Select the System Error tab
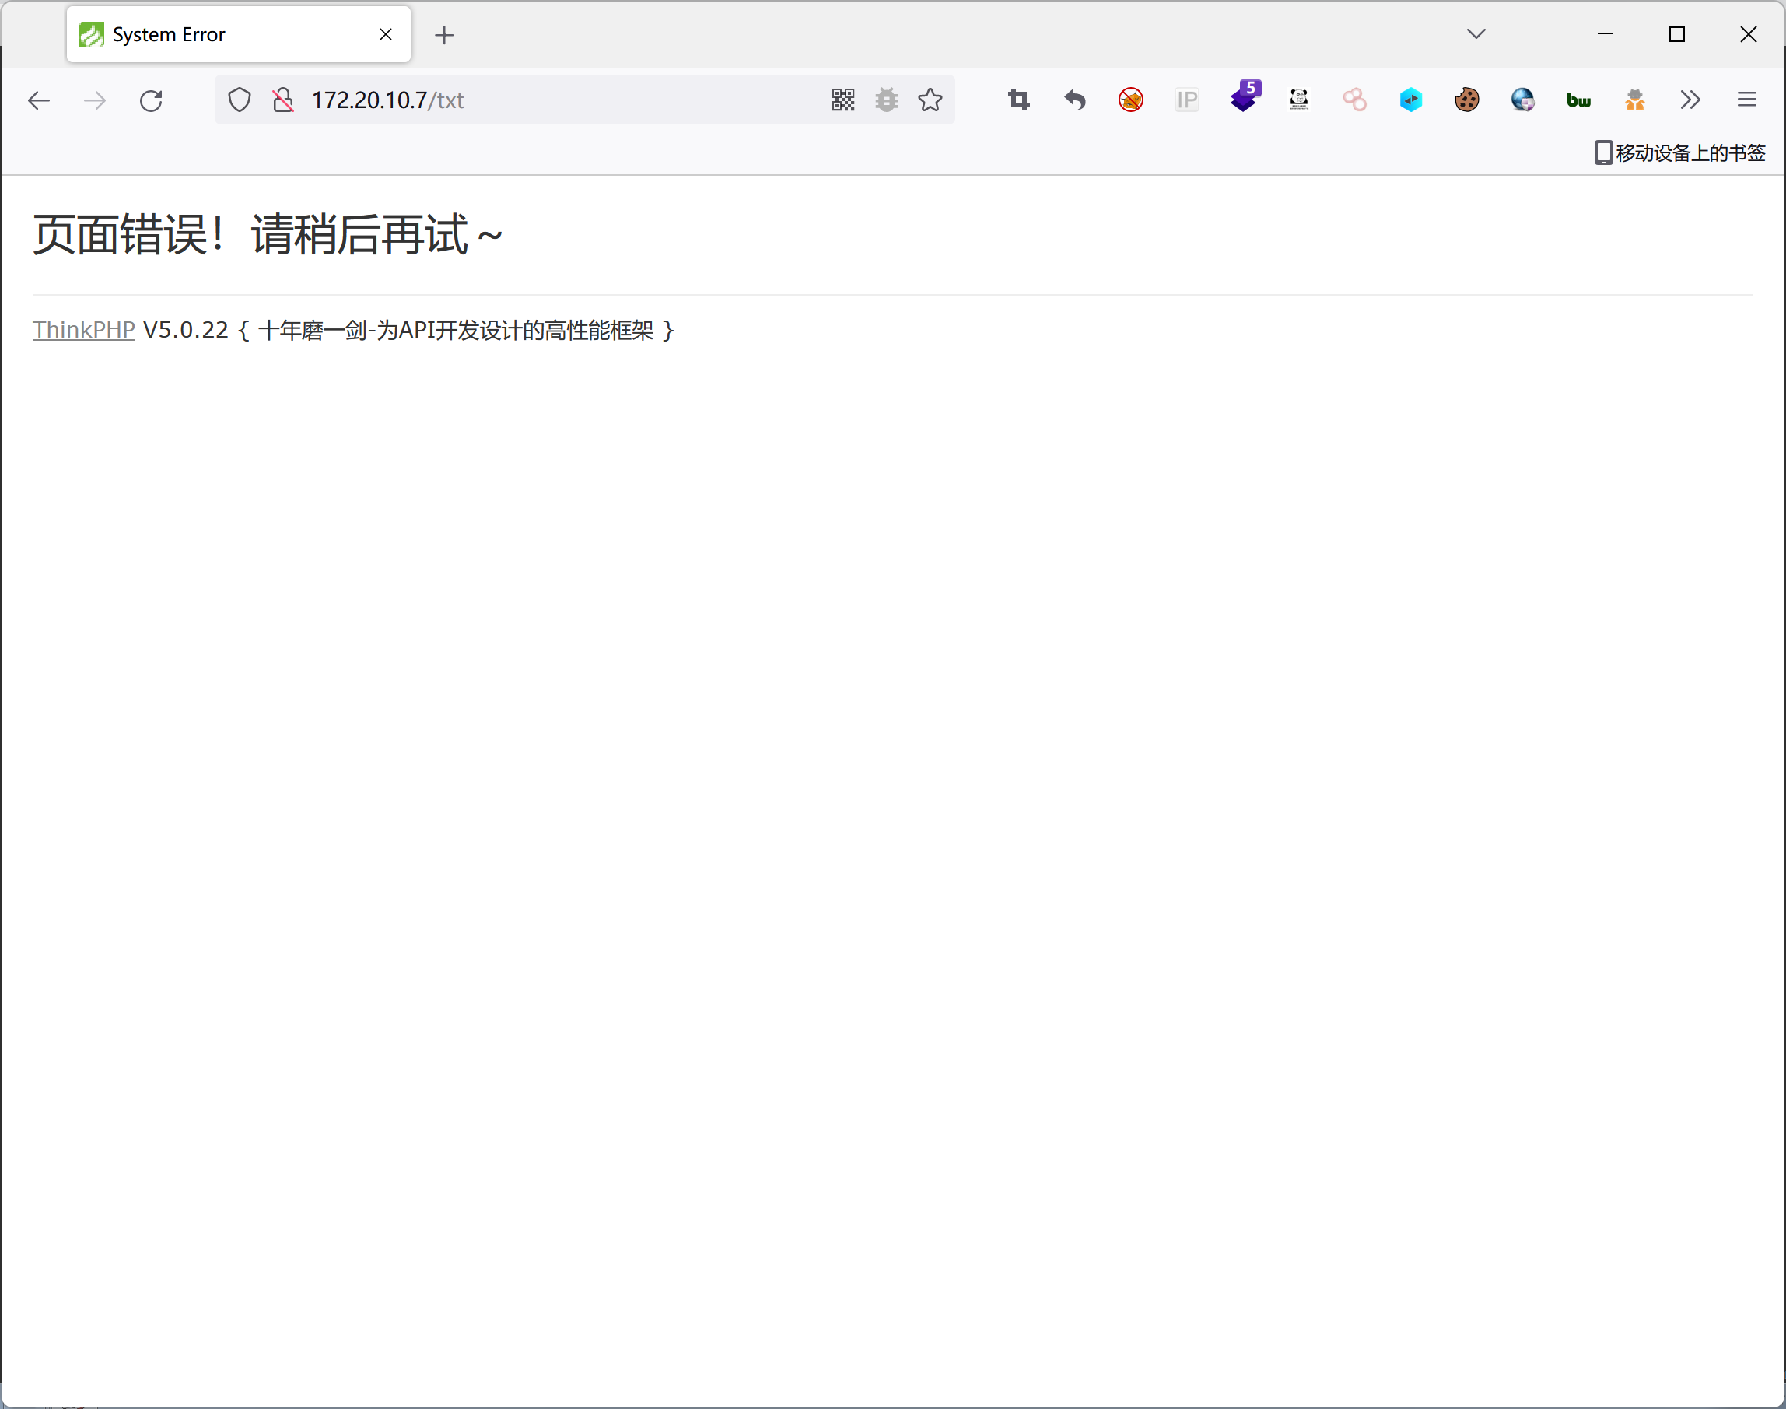Screen dimensions: 1786x1409 (222, 35)
